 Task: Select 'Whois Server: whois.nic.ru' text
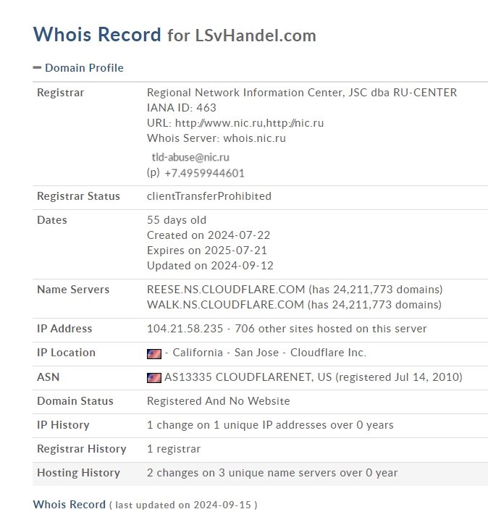216,138
